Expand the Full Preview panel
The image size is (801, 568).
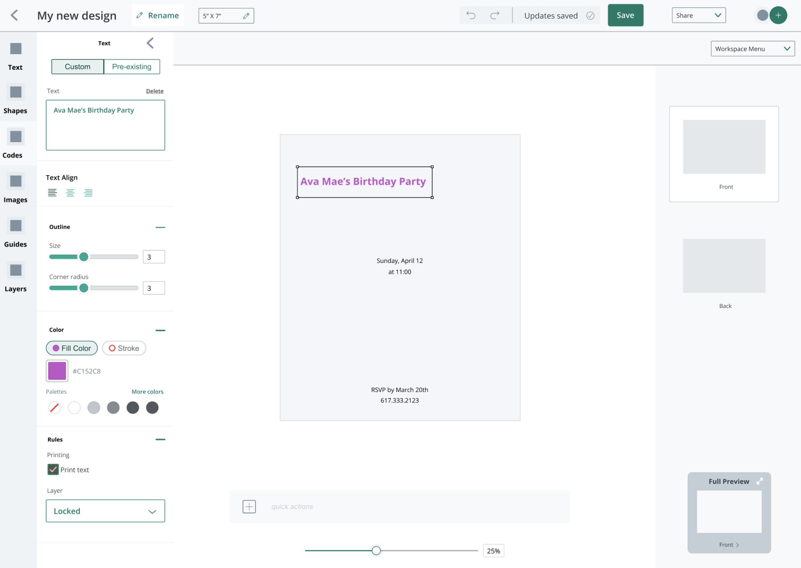tap(759, 481)
